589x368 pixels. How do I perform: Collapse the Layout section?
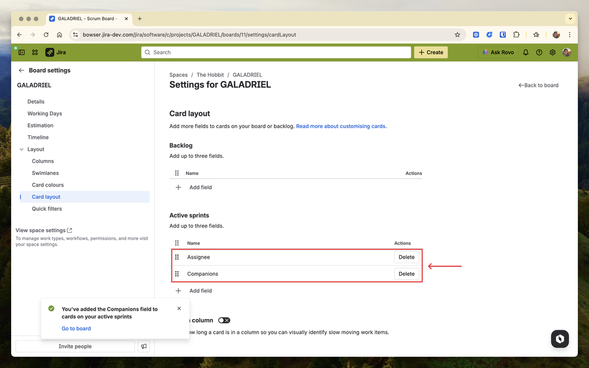21,149
